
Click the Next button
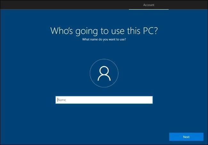pyautogui.click(x=186, y=137)
